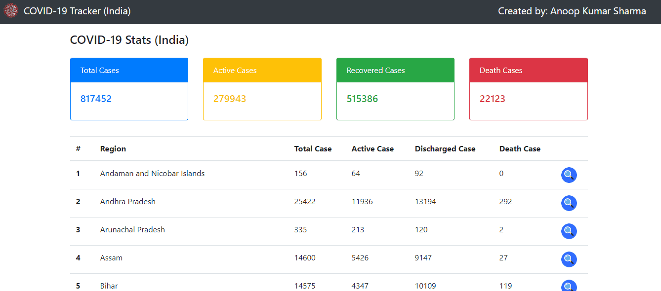This screenshot has height=291, width=661.
Task: Click Assam active case value 5426
Action: pyautogui.click(x=360, y=258)
